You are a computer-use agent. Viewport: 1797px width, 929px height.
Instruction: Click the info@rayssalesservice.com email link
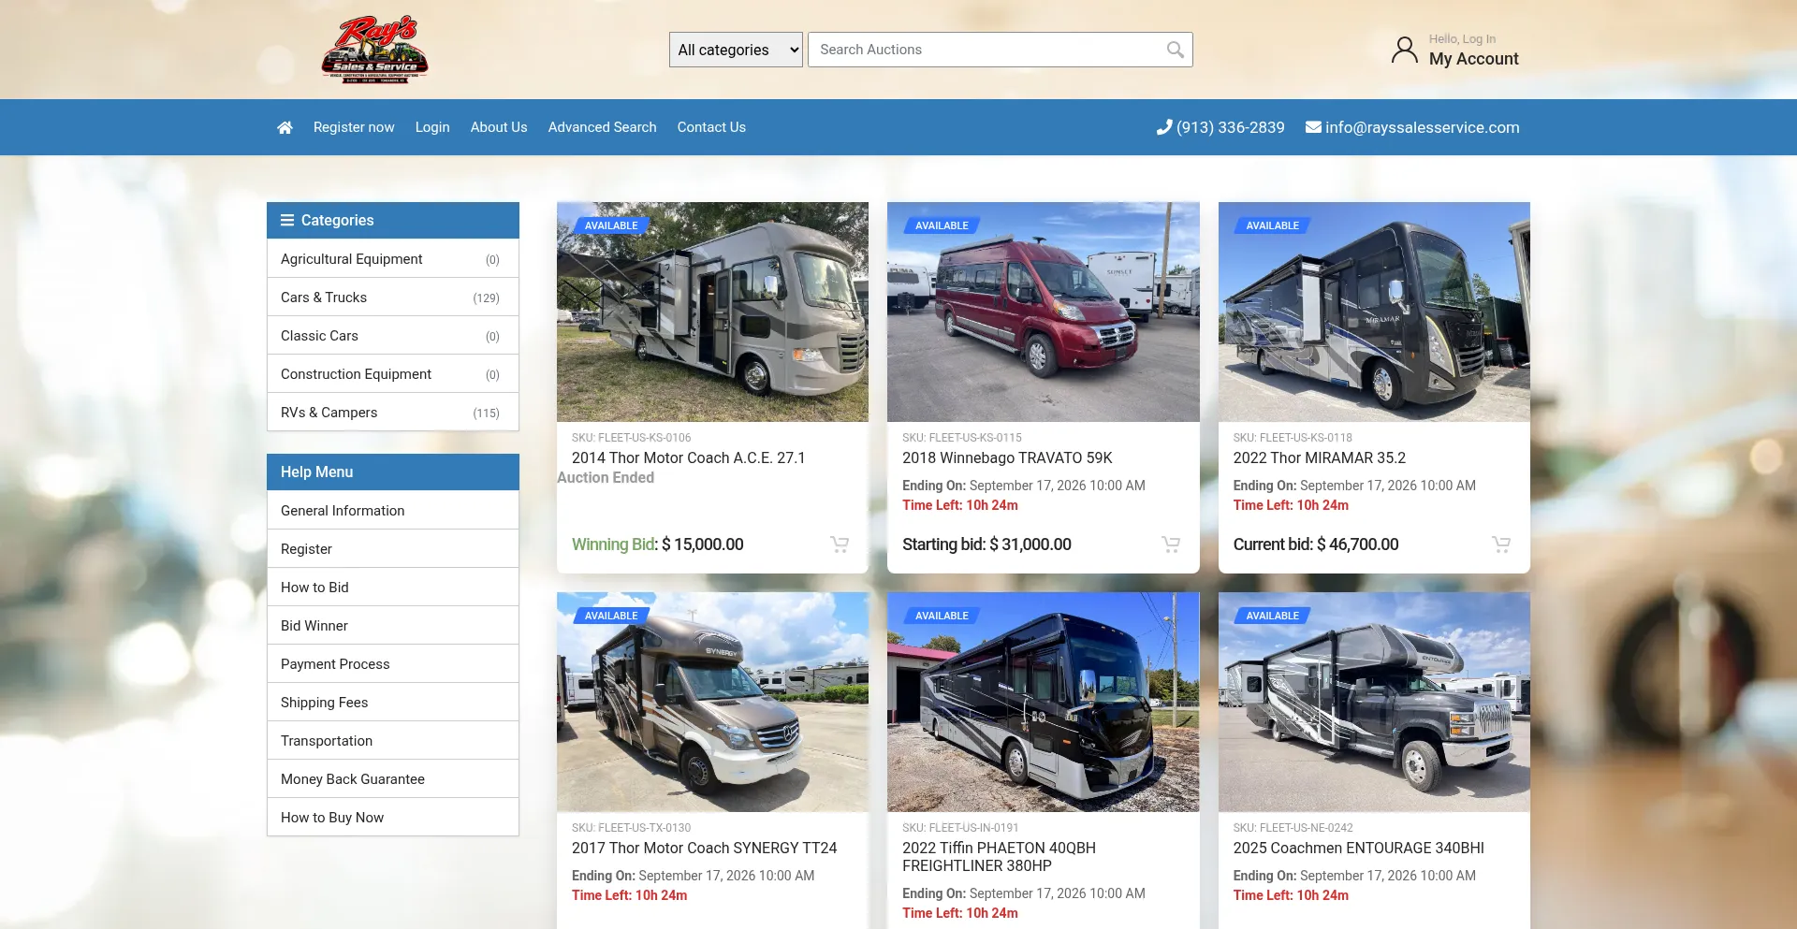pos(1423,127)
